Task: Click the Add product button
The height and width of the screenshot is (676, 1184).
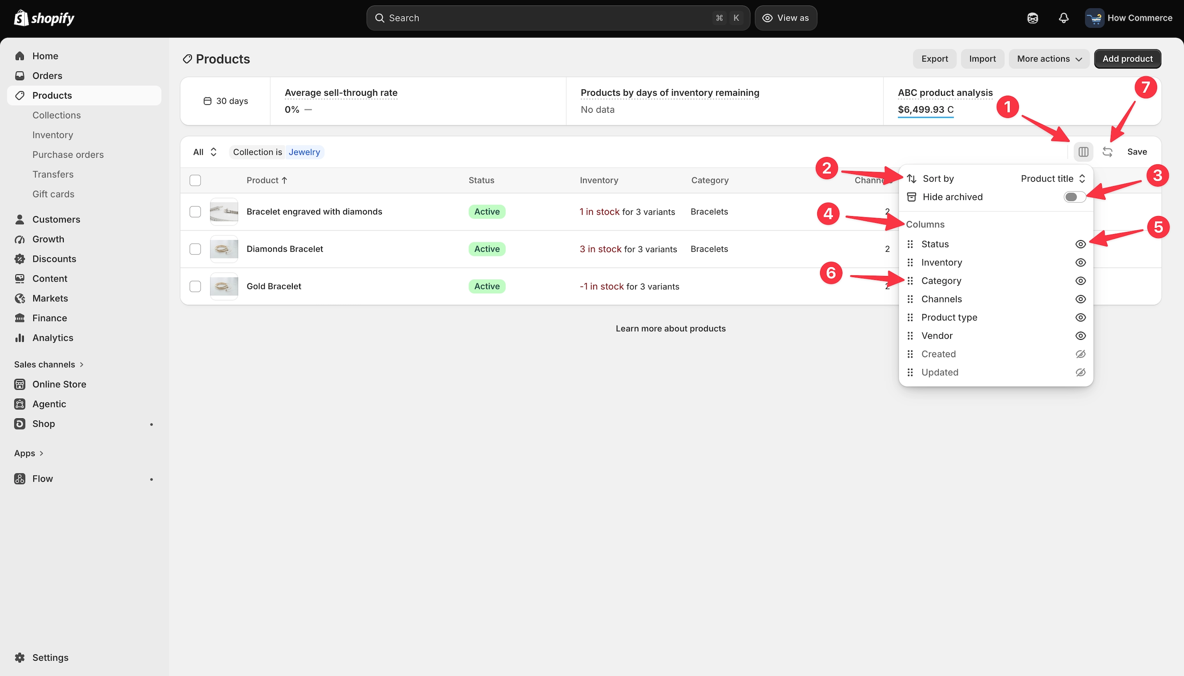Action: coord(1127,59)
